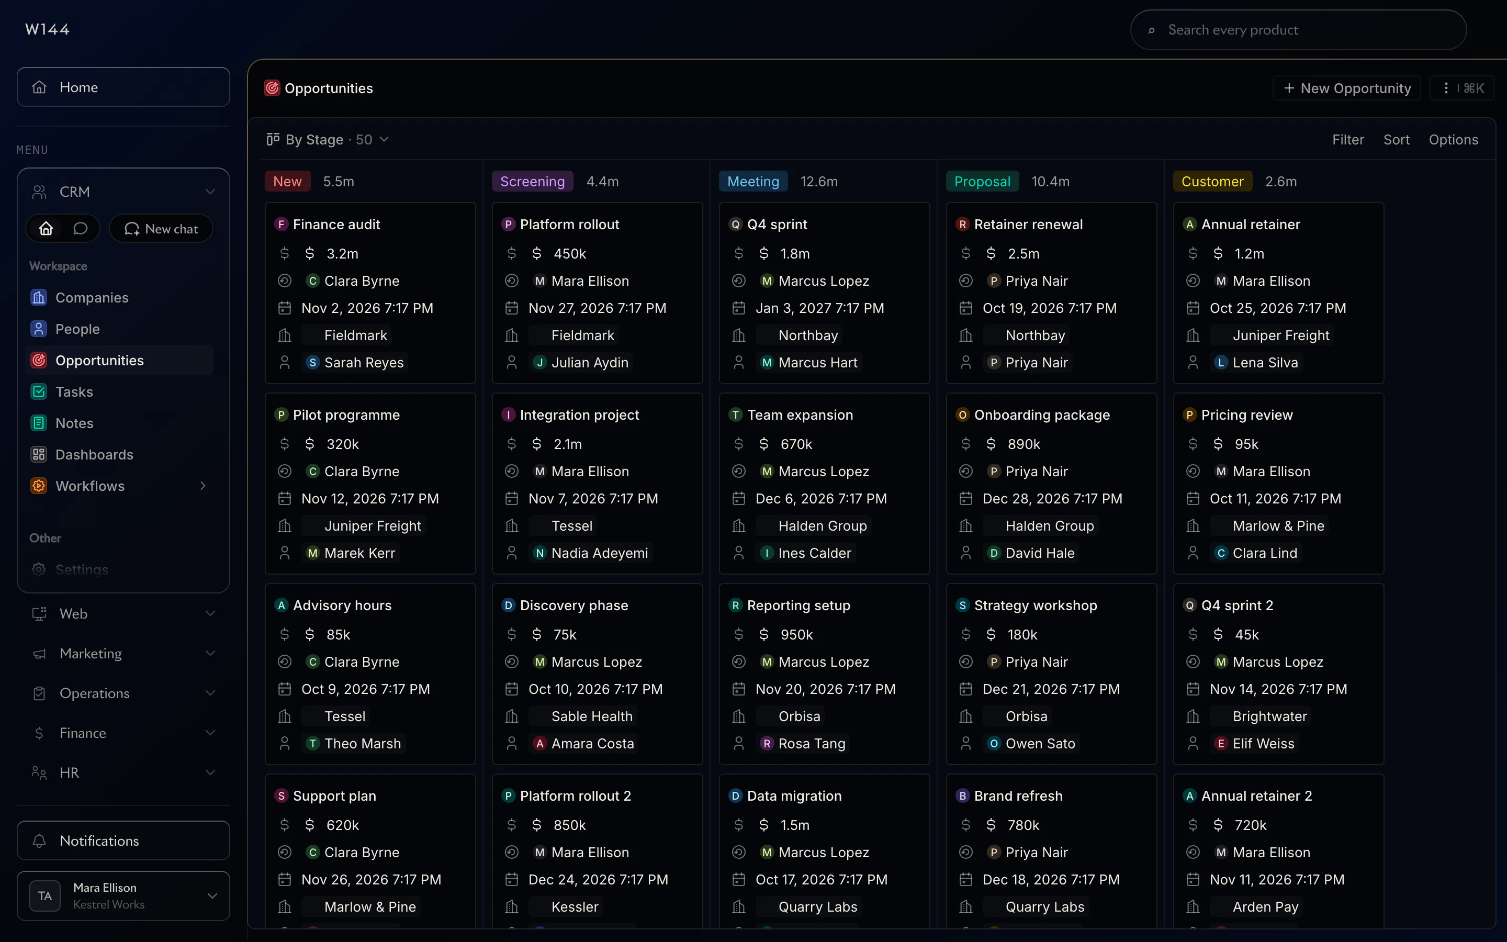Open Notes in workspace menu
The width and height of the screenshot is (1507, 942).
(x=74, y=423)
